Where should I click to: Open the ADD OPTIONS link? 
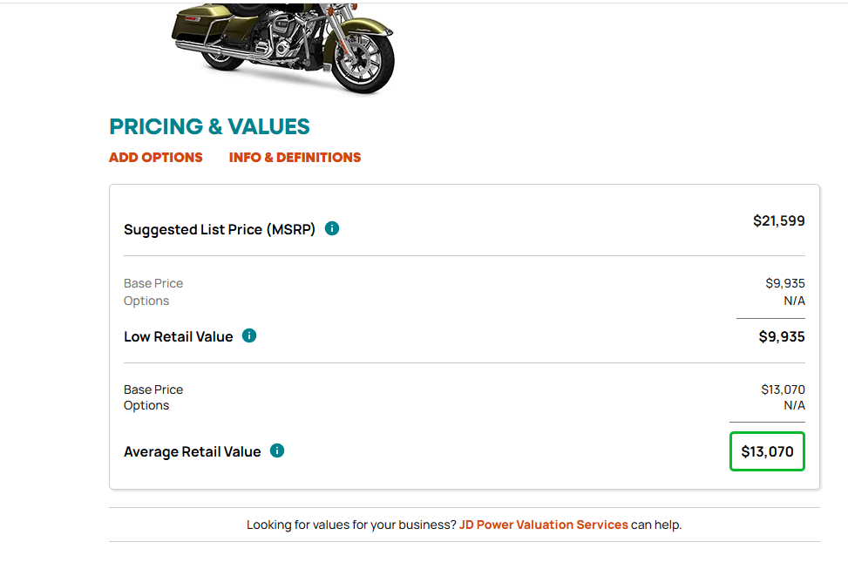(156, 158)
